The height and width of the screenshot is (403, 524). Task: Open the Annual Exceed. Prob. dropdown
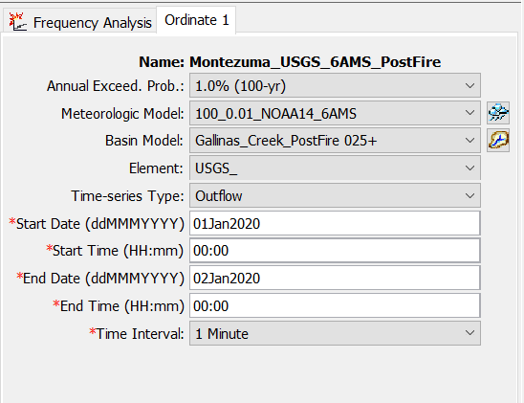click(335, 85)
